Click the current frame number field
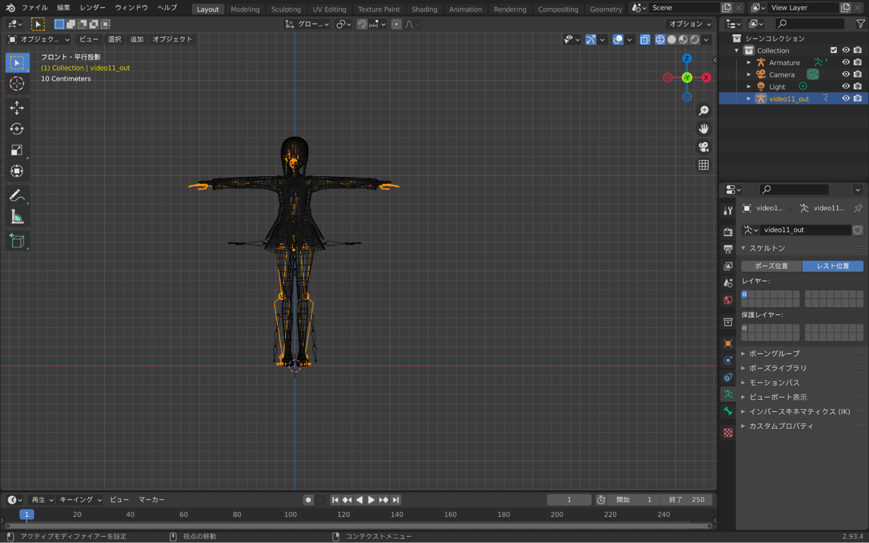Screen dimensions: 869x543 569,500
